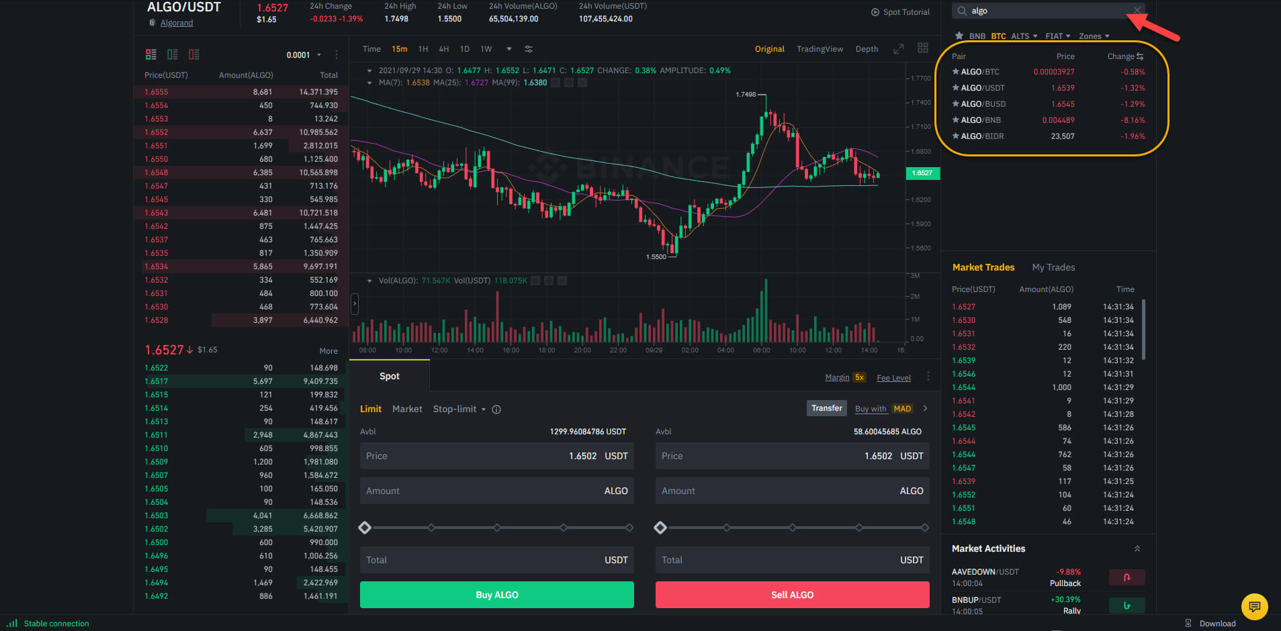Image resolution: width=1281 pixels, height=631 pixels.
Task: Favorite the ALGO/USDT pair star
Action: [x=956, y=87]
